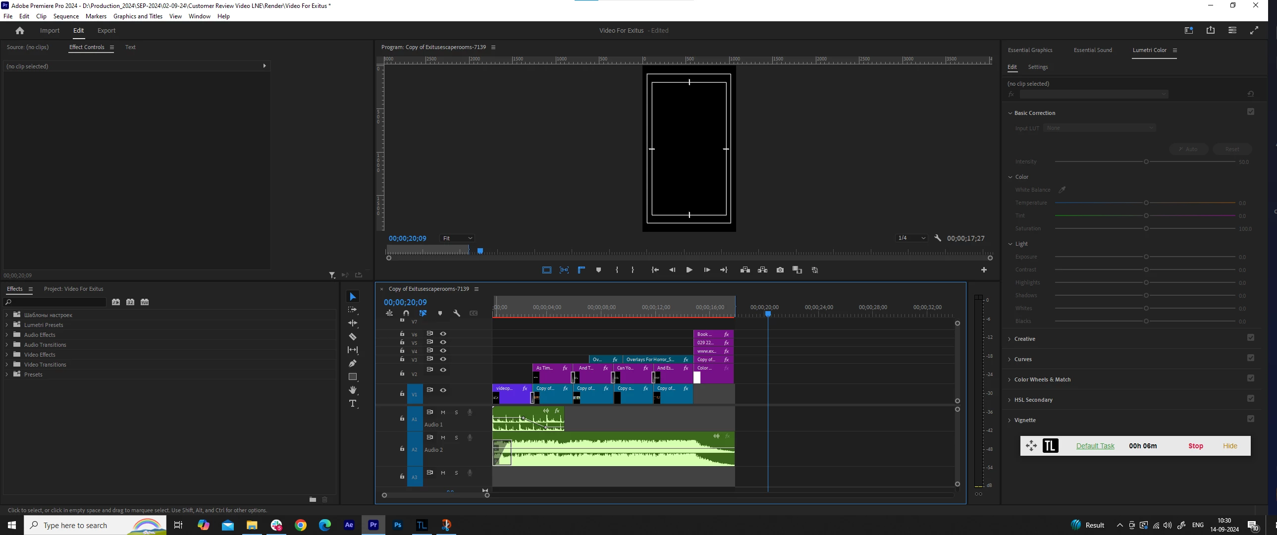Open the timeline display settings wrench
1277x535 pixels.
point(457,314)
